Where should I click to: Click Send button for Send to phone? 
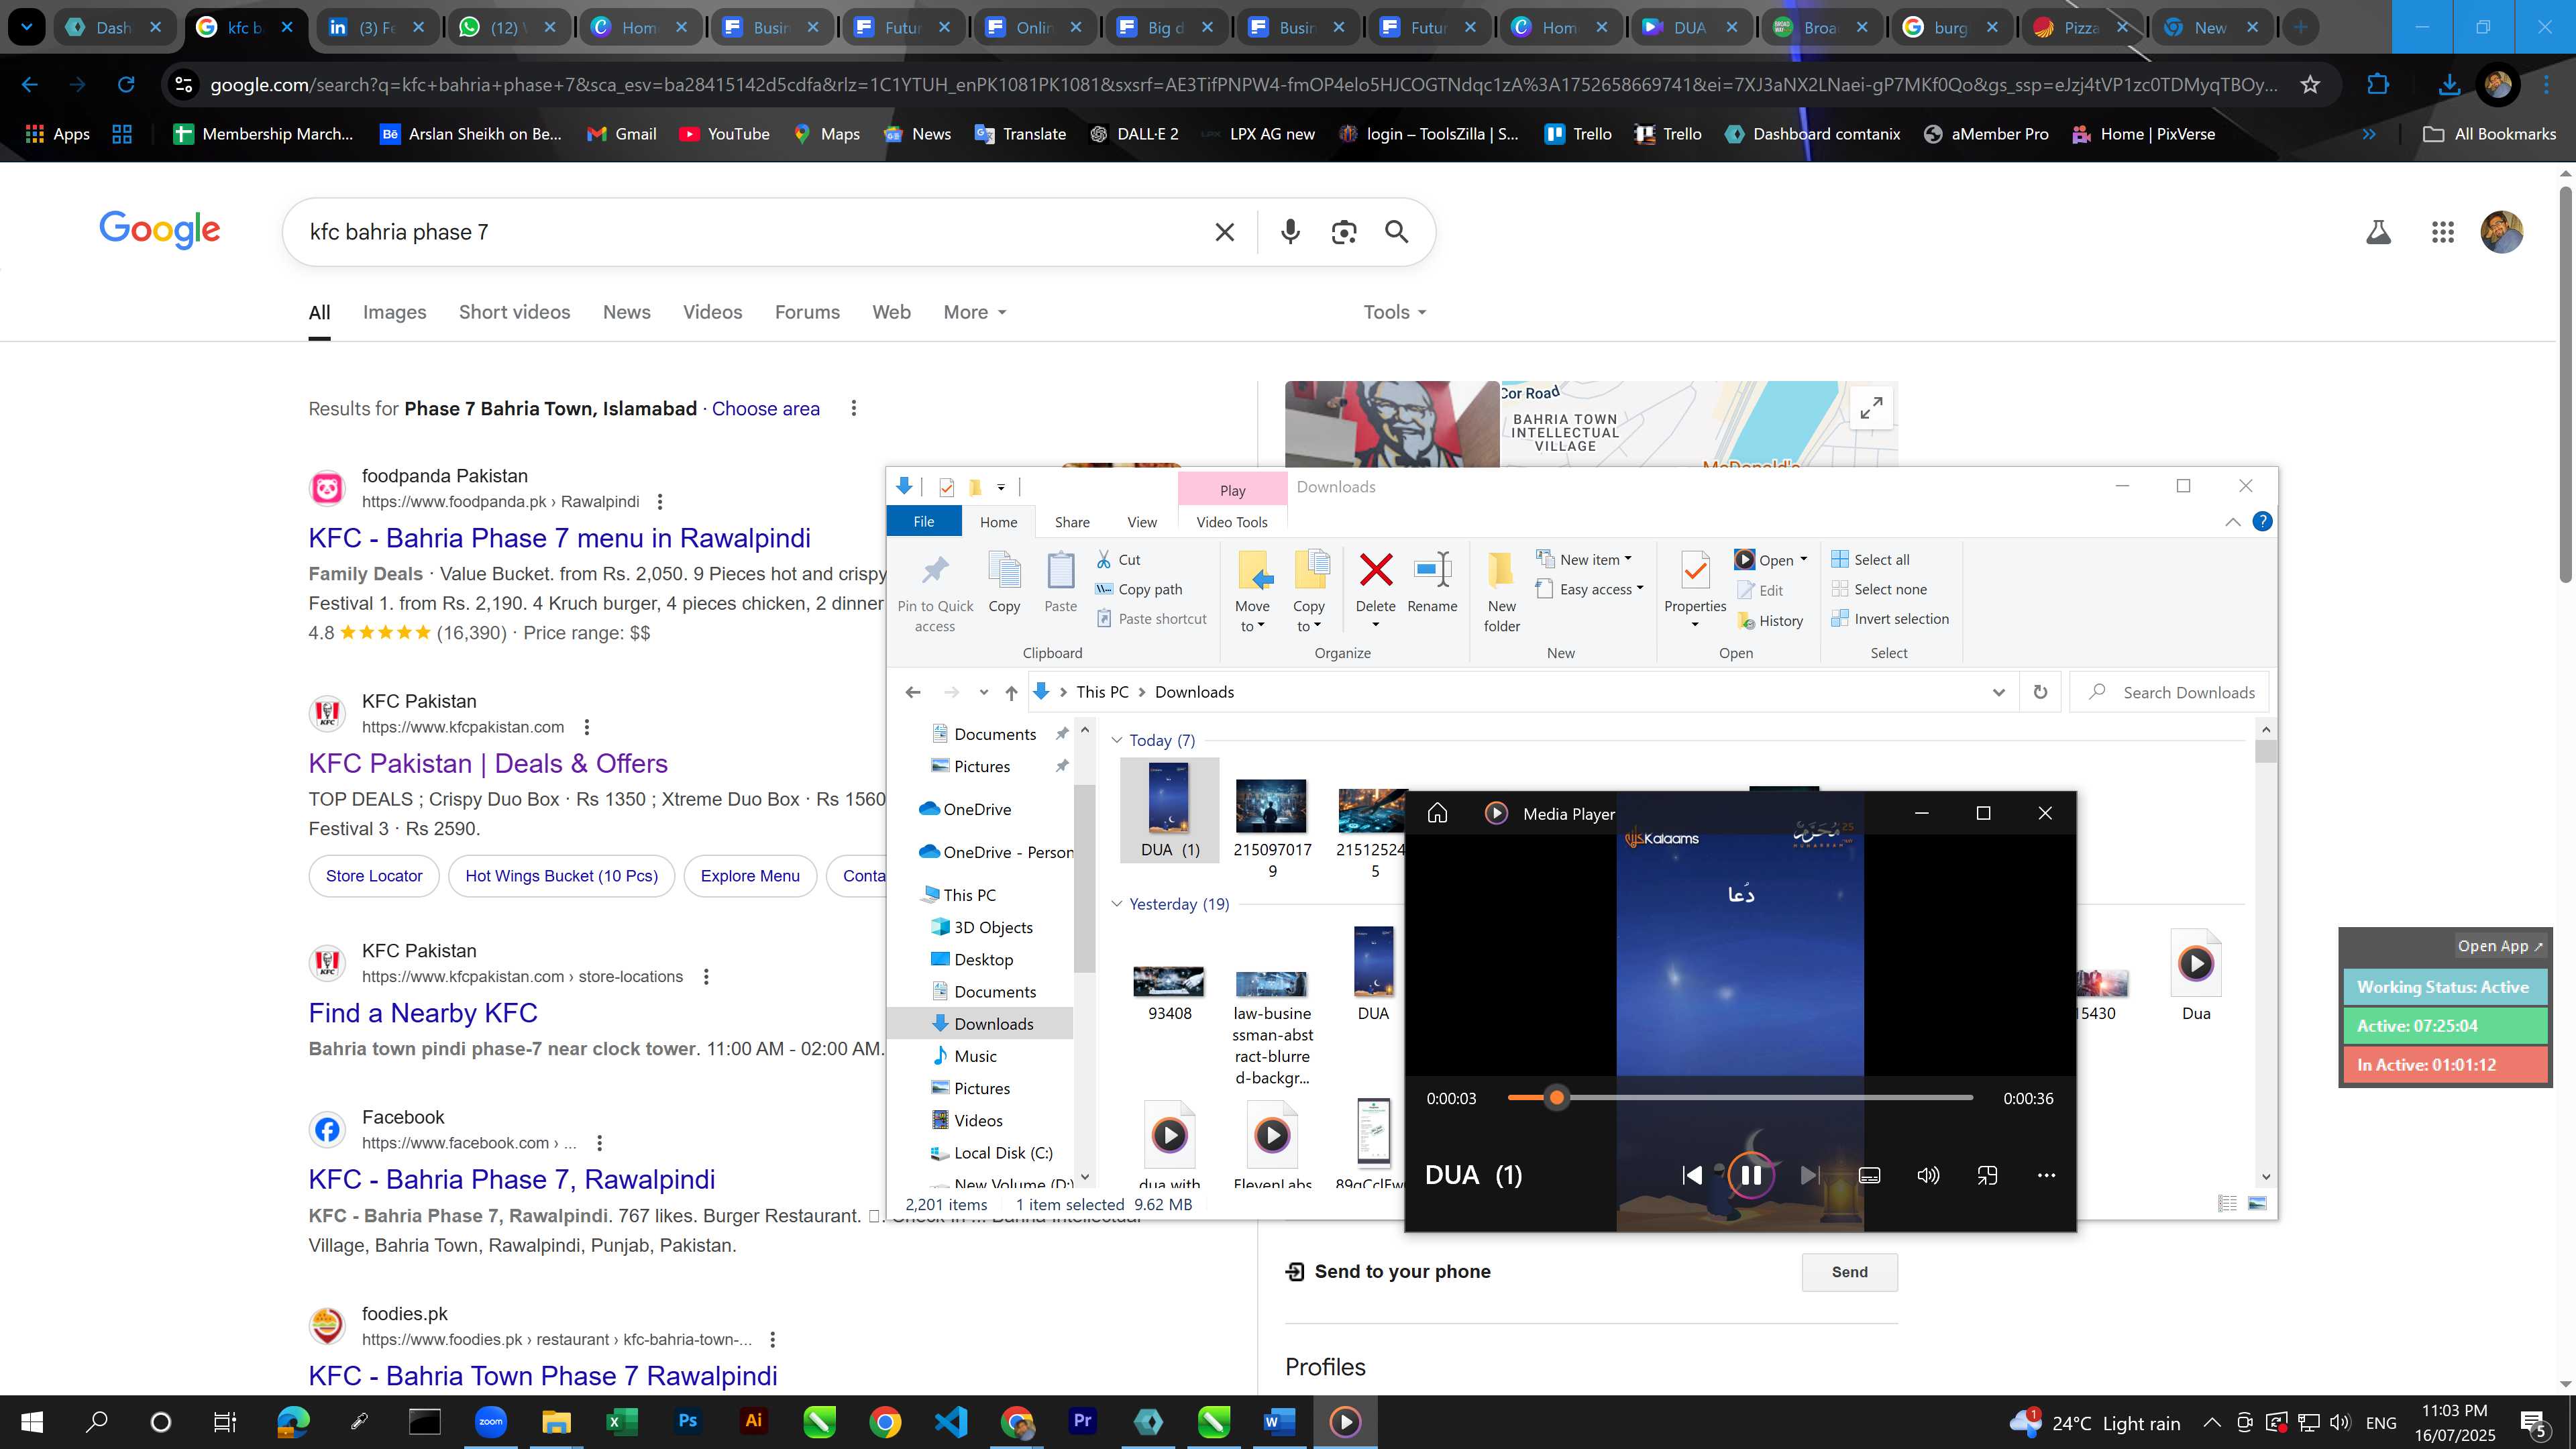1849,1272
